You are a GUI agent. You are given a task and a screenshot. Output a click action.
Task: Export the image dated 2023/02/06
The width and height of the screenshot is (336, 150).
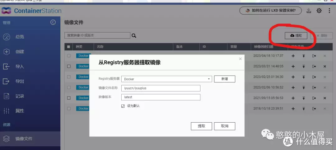click(x=314, y=87)
